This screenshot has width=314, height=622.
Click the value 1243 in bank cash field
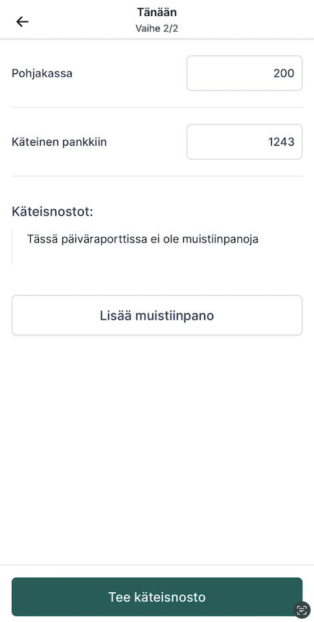pyautogui.click(x=281, y=142)
